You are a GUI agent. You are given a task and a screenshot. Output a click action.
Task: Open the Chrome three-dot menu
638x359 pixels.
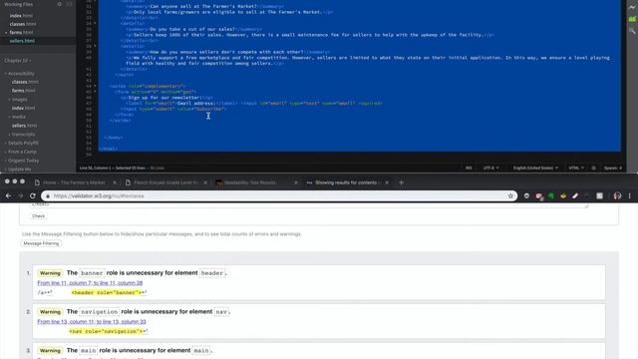[629, 195]
